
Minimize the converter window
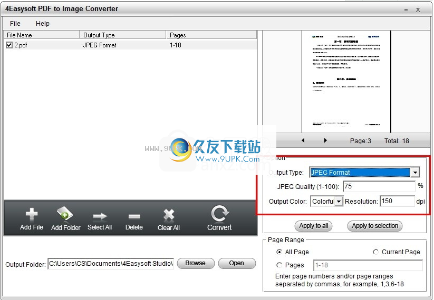(x=406, y=10)
